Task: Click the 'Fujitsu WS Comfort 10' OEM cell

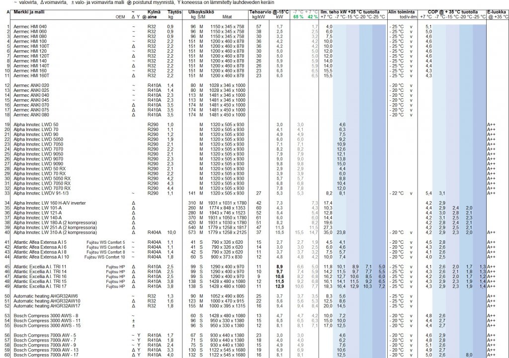Action: point(104,257)
